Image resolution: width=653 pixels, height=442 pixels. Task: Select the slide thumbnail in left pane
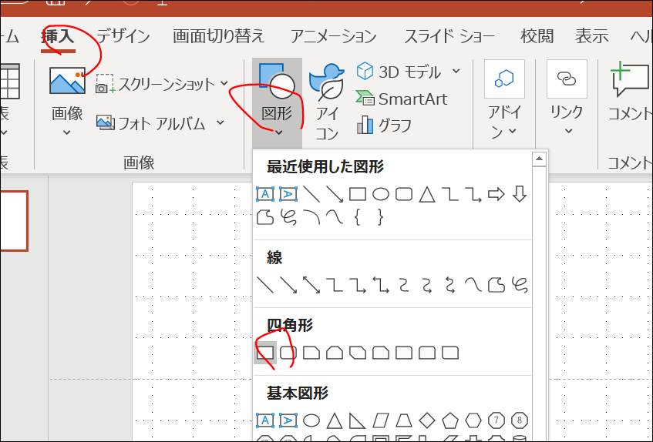(14, 221)
